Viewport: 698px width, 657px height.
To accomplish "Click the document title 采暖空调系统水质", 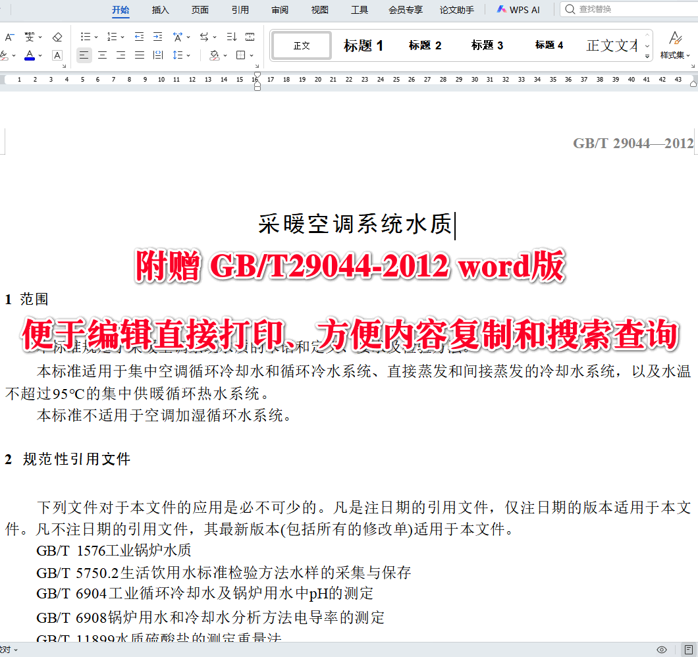I will pos(355,224).
